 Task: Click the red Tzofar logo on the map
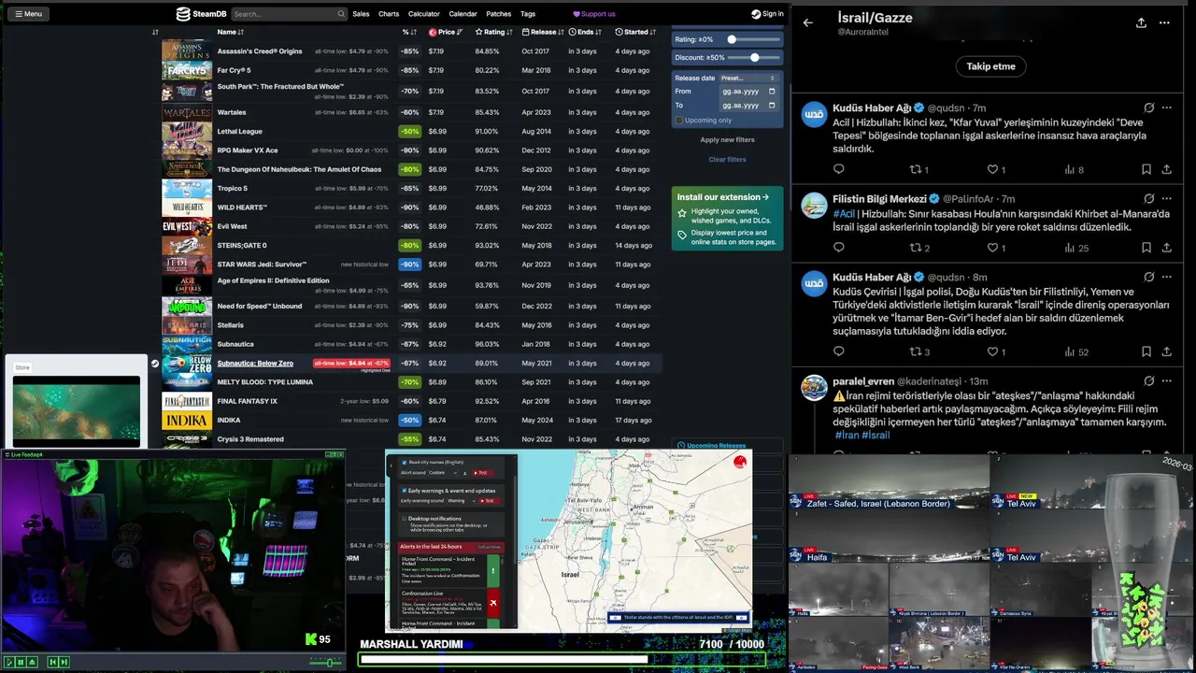[x=740, y=462]
